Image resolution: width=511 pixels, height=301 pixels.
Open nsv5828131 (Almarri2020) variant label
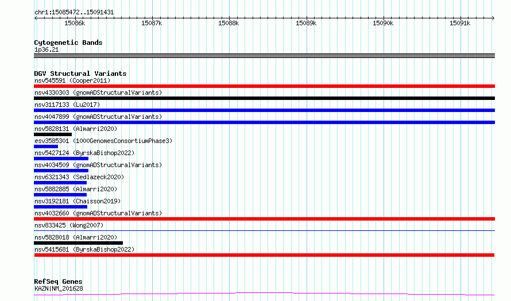coord(76,129)
